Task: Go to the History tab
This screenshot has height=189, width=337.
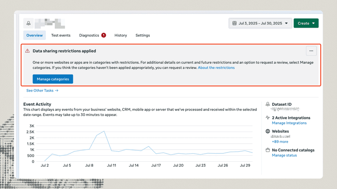Action: (x=120, y=35)
